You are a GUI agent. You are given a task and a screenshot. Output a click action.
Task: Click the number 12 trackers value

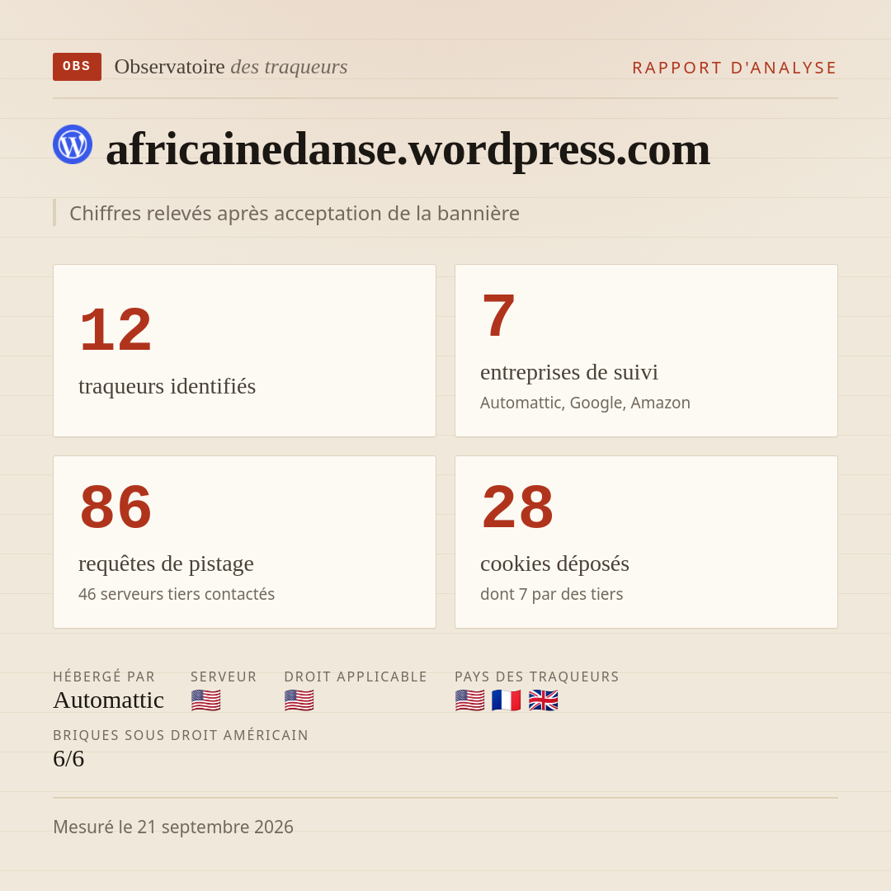point(116,329)
